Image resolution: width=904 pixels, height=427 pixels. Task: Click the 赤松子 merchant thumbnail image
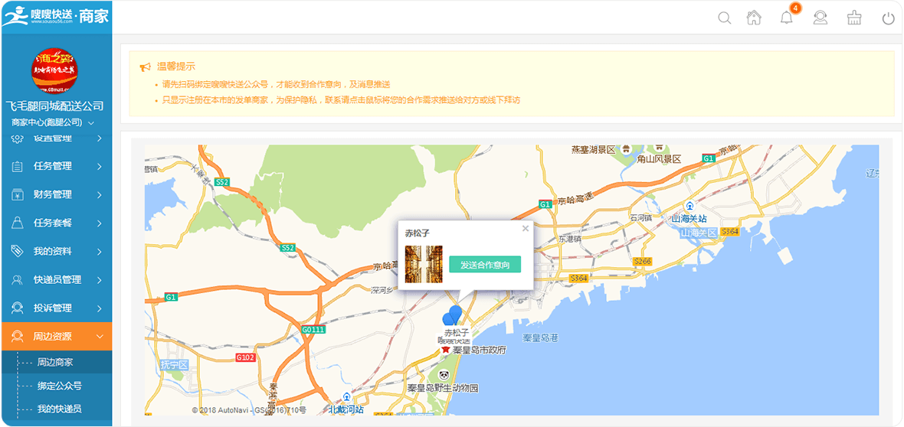(x=424, y=265)
